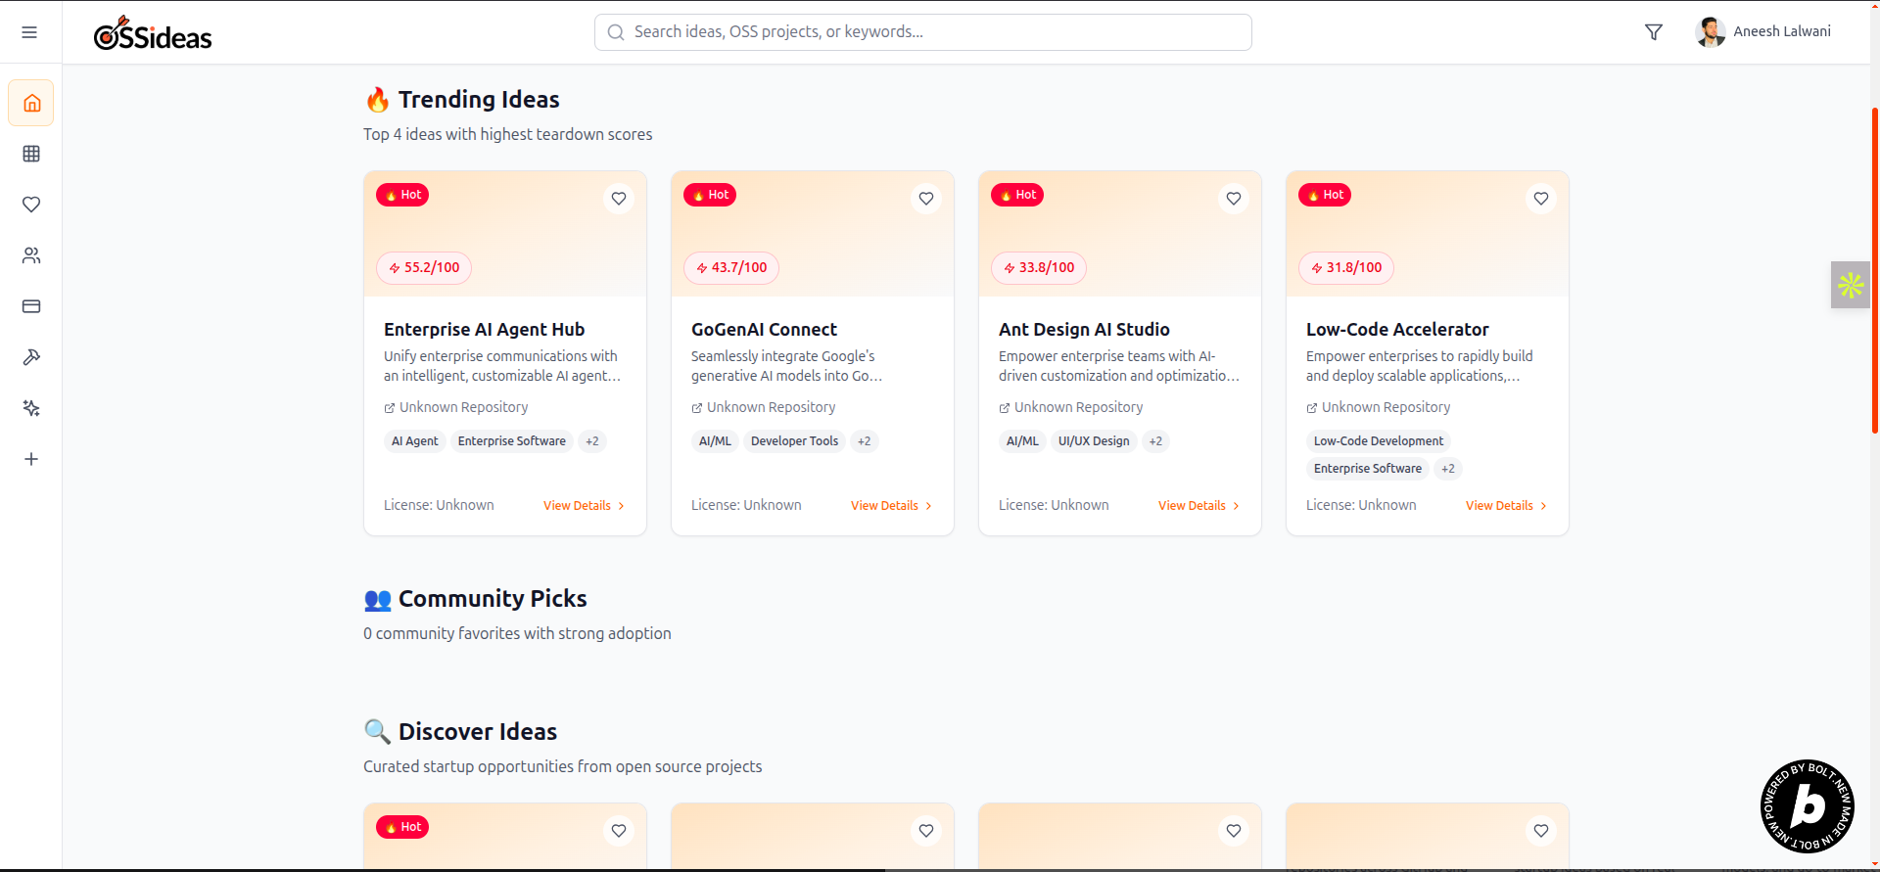Click the page vertical scrollbar

coord(1874,269)
